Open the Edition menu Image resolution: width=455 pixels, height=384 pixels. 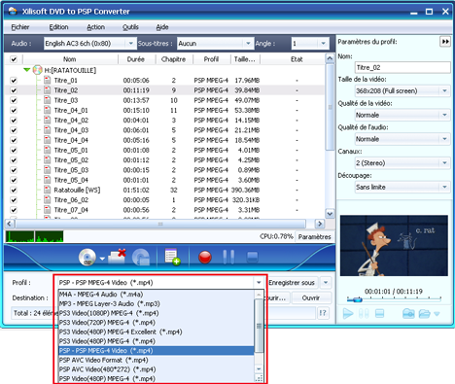[58, 27]
